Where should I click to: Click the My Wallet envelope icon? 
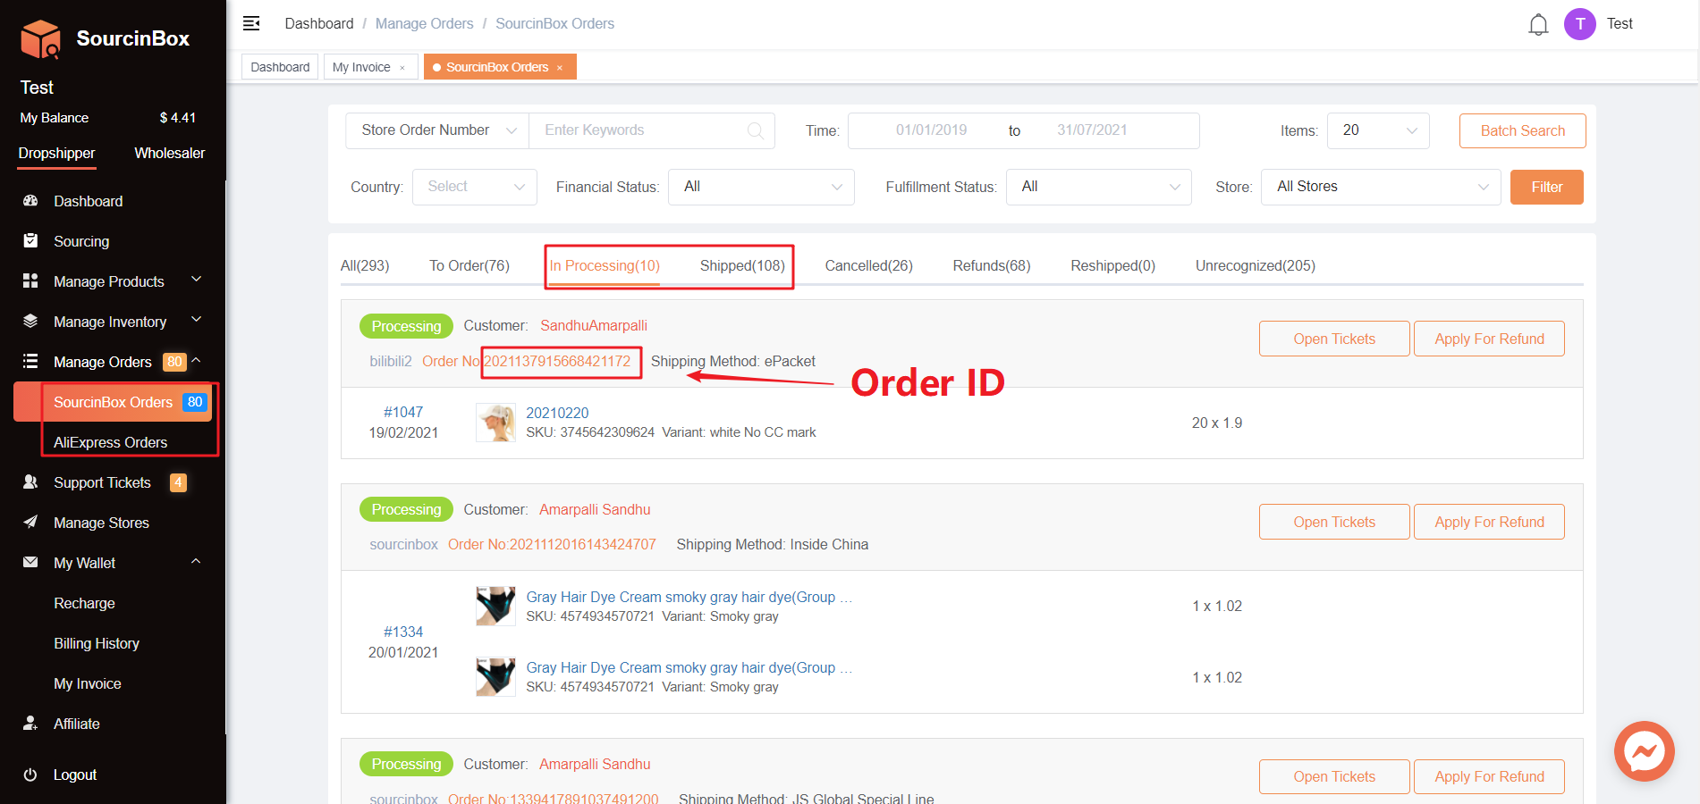(x=30, y=563)
